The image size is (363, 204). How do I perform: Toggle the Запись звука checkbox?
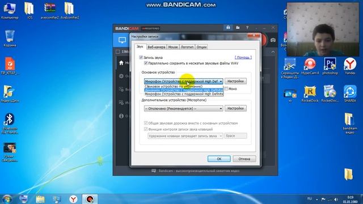click(x=141, y=57)
